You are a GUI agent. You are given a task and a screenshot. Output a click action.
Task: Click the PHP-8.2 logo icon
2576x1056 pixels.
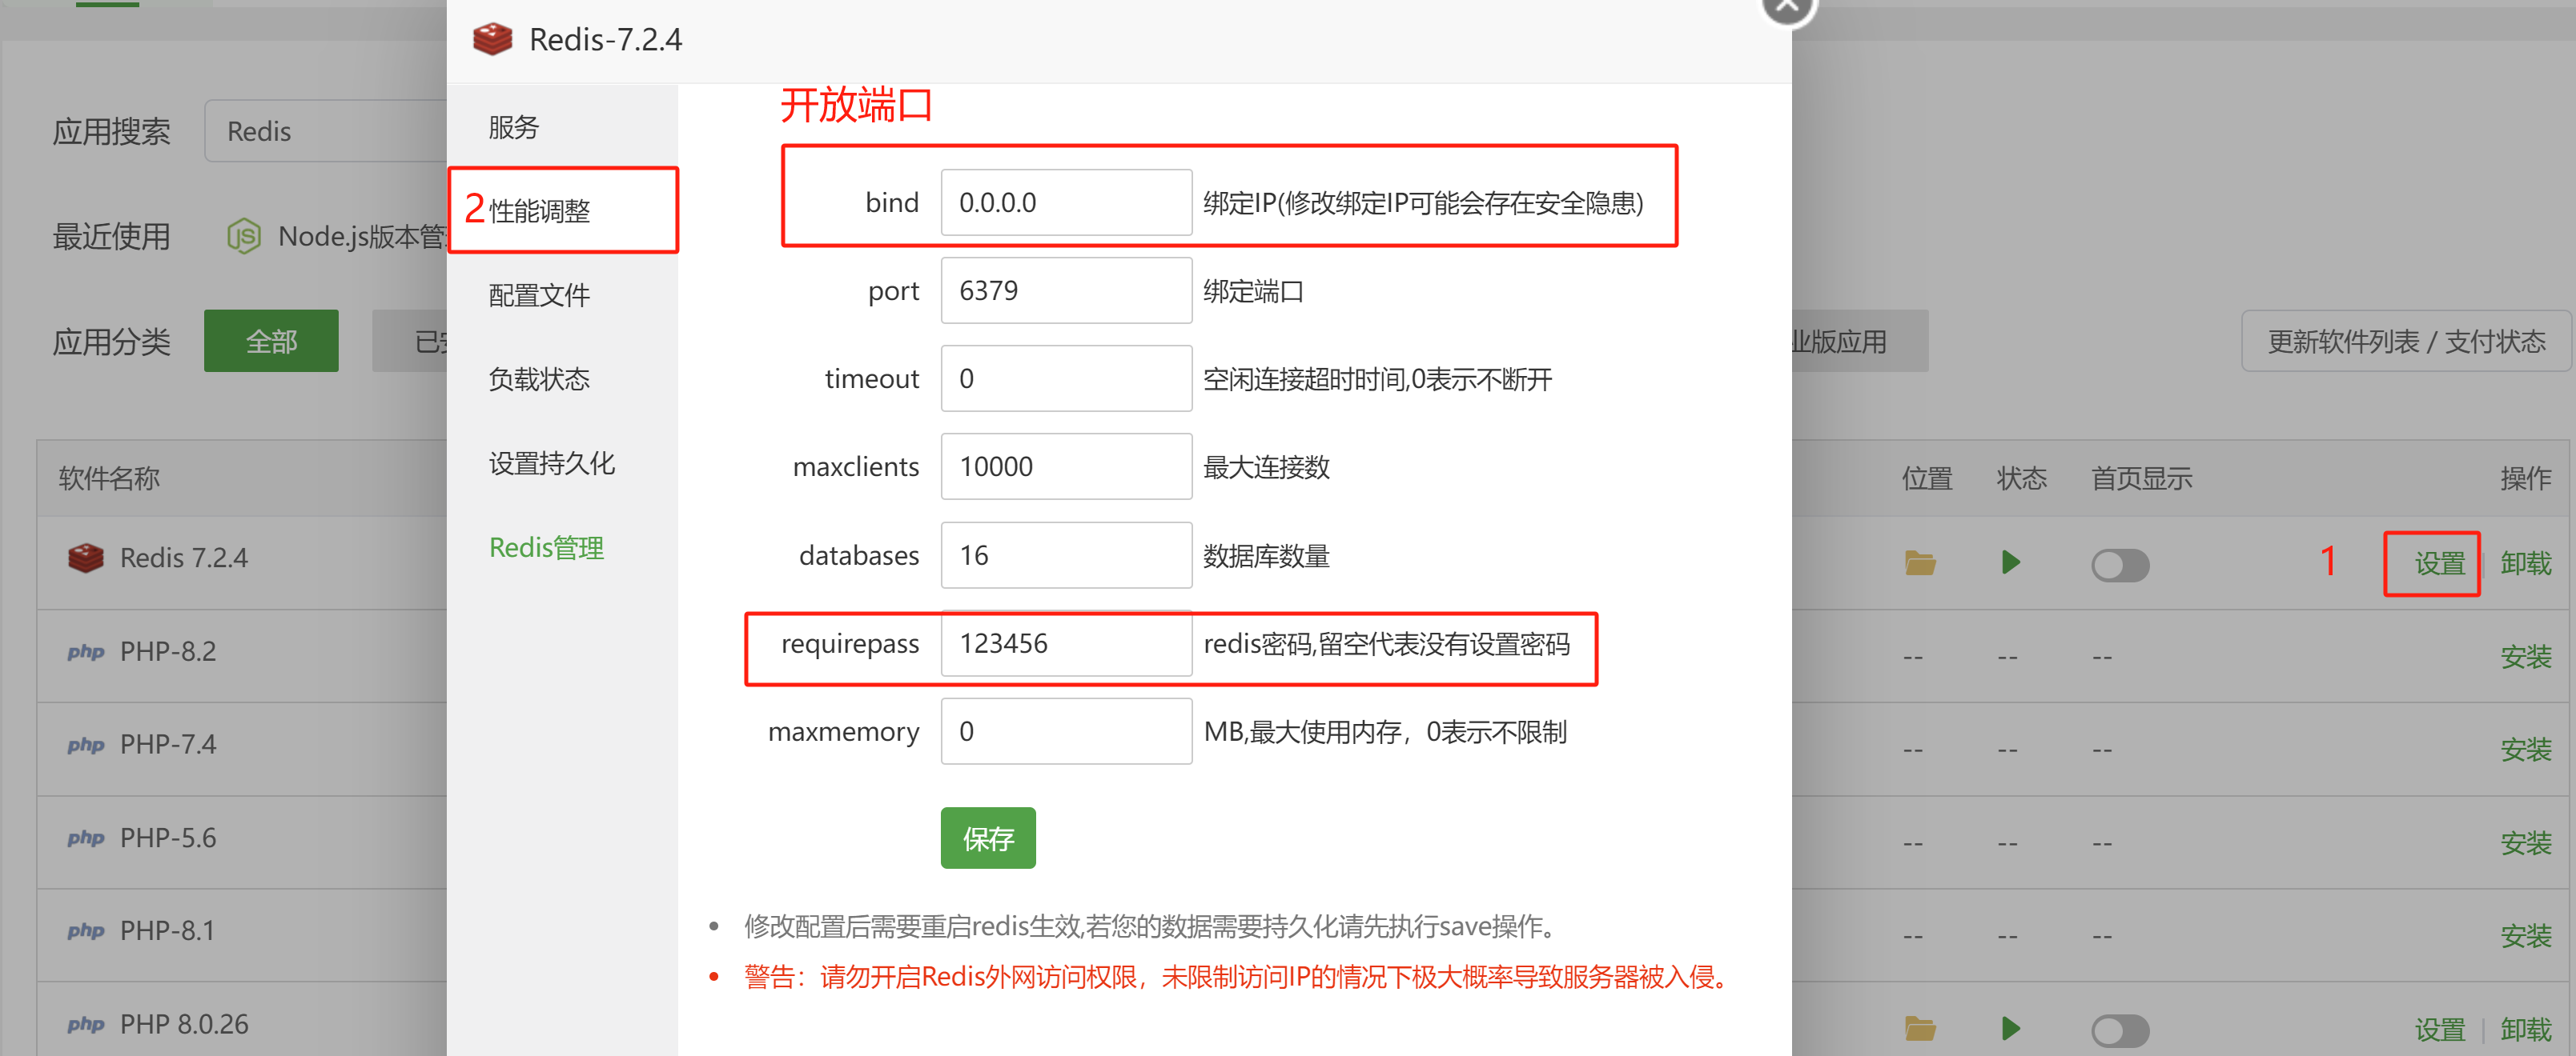pos(86,651)
